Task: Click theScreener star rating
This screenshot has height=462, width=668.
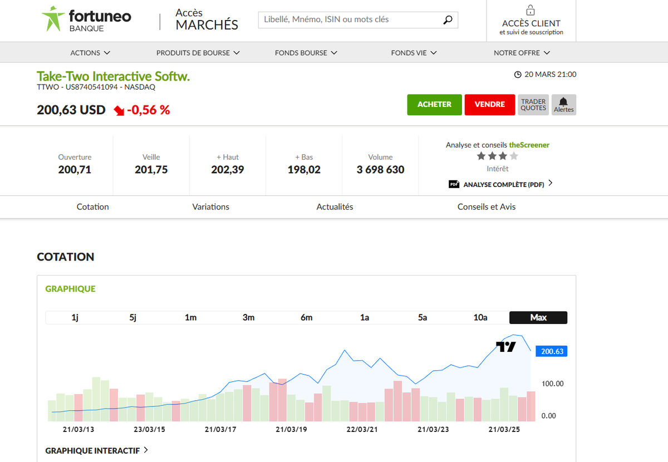Action: 497,156
